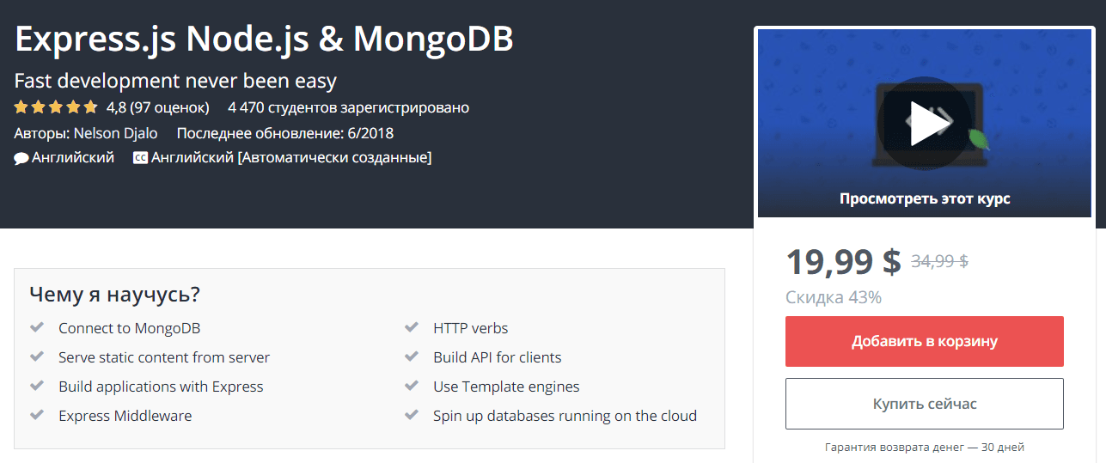1106x463 pixels.
Task: Click the crossed-out price '34,99 $'
Action: coord(939,262)
